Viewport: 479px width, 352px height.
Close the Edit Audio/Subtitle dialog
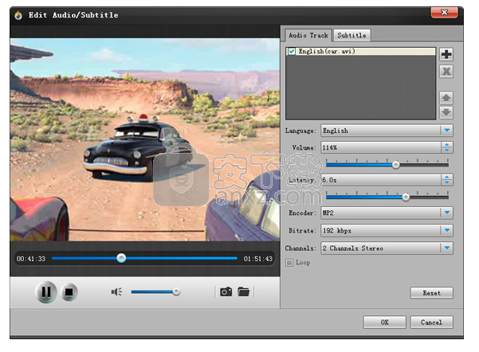tap(444, 13)
